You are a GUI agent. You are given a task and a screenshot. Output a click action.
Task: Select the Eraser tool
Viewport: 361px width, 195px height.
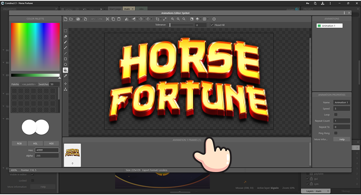point(65,36)
